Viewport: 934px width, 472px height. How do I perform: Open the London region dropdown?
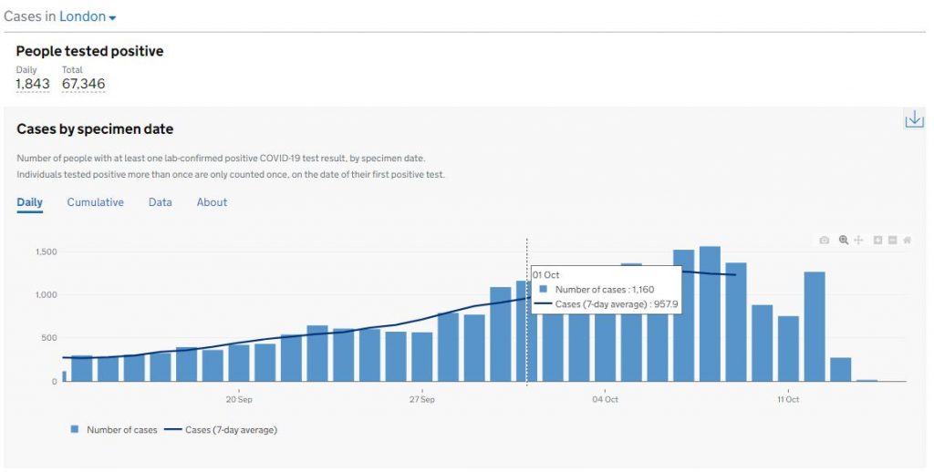(x=82, y=17)
